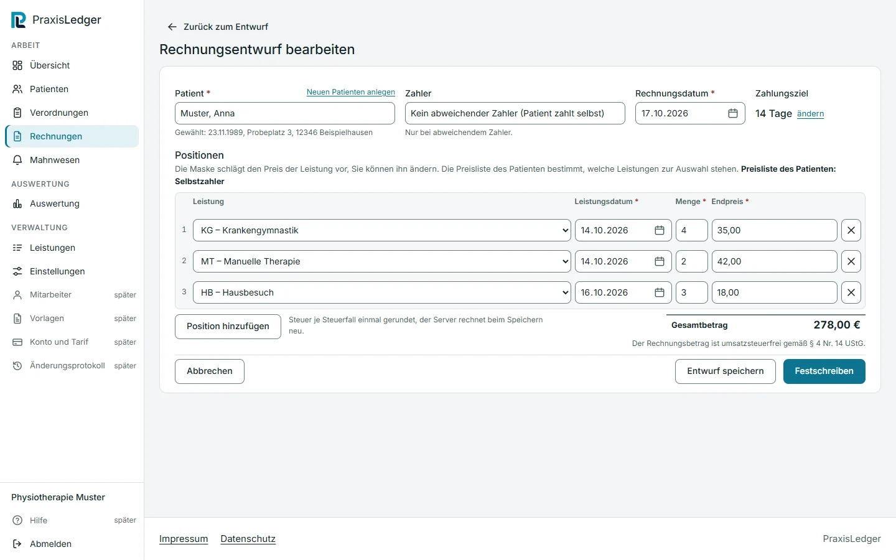Open calendar icon in KG Krankengymnastik row
896x560 pixels.
pos(660,230)
